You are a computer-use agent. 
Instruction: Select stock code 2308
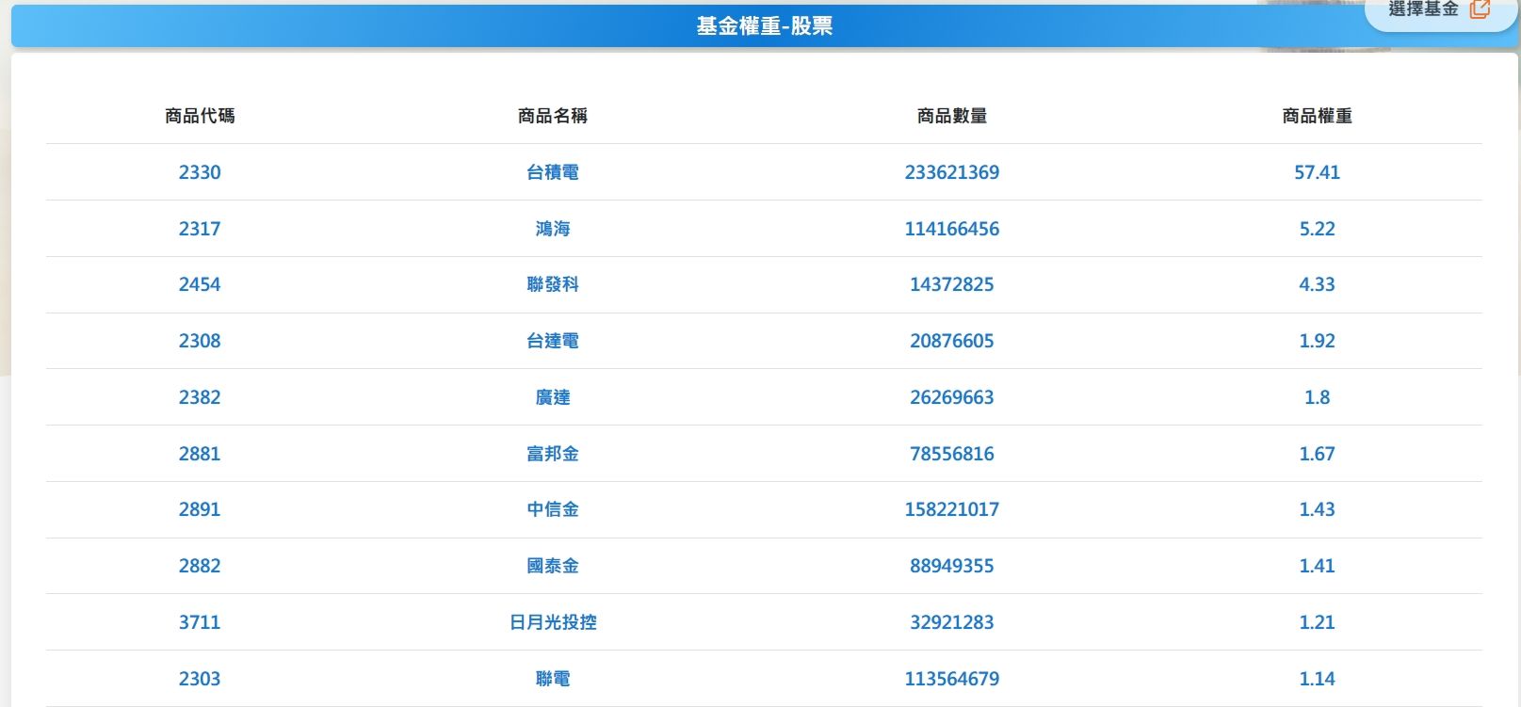click(x=200, y=341)
